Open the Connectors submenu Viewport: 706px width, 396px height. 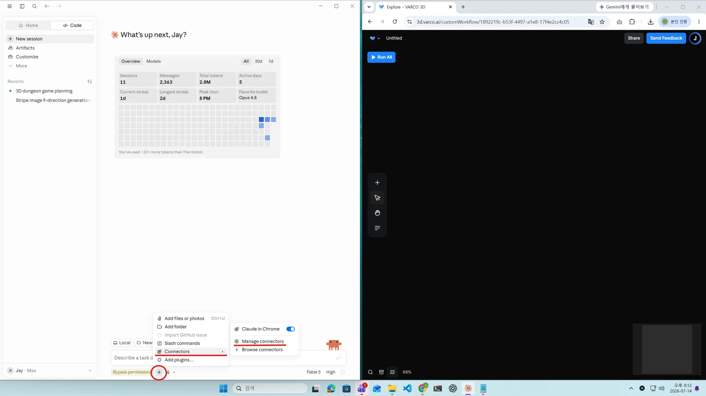[191, 352]
